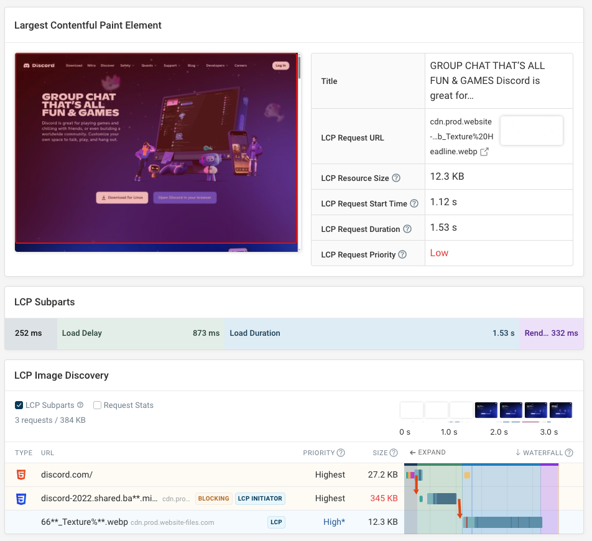Click the help icon next to WATERFALL header
Image resolution: width=592 pixels, height=541 pixels.
tap(570, 453)
